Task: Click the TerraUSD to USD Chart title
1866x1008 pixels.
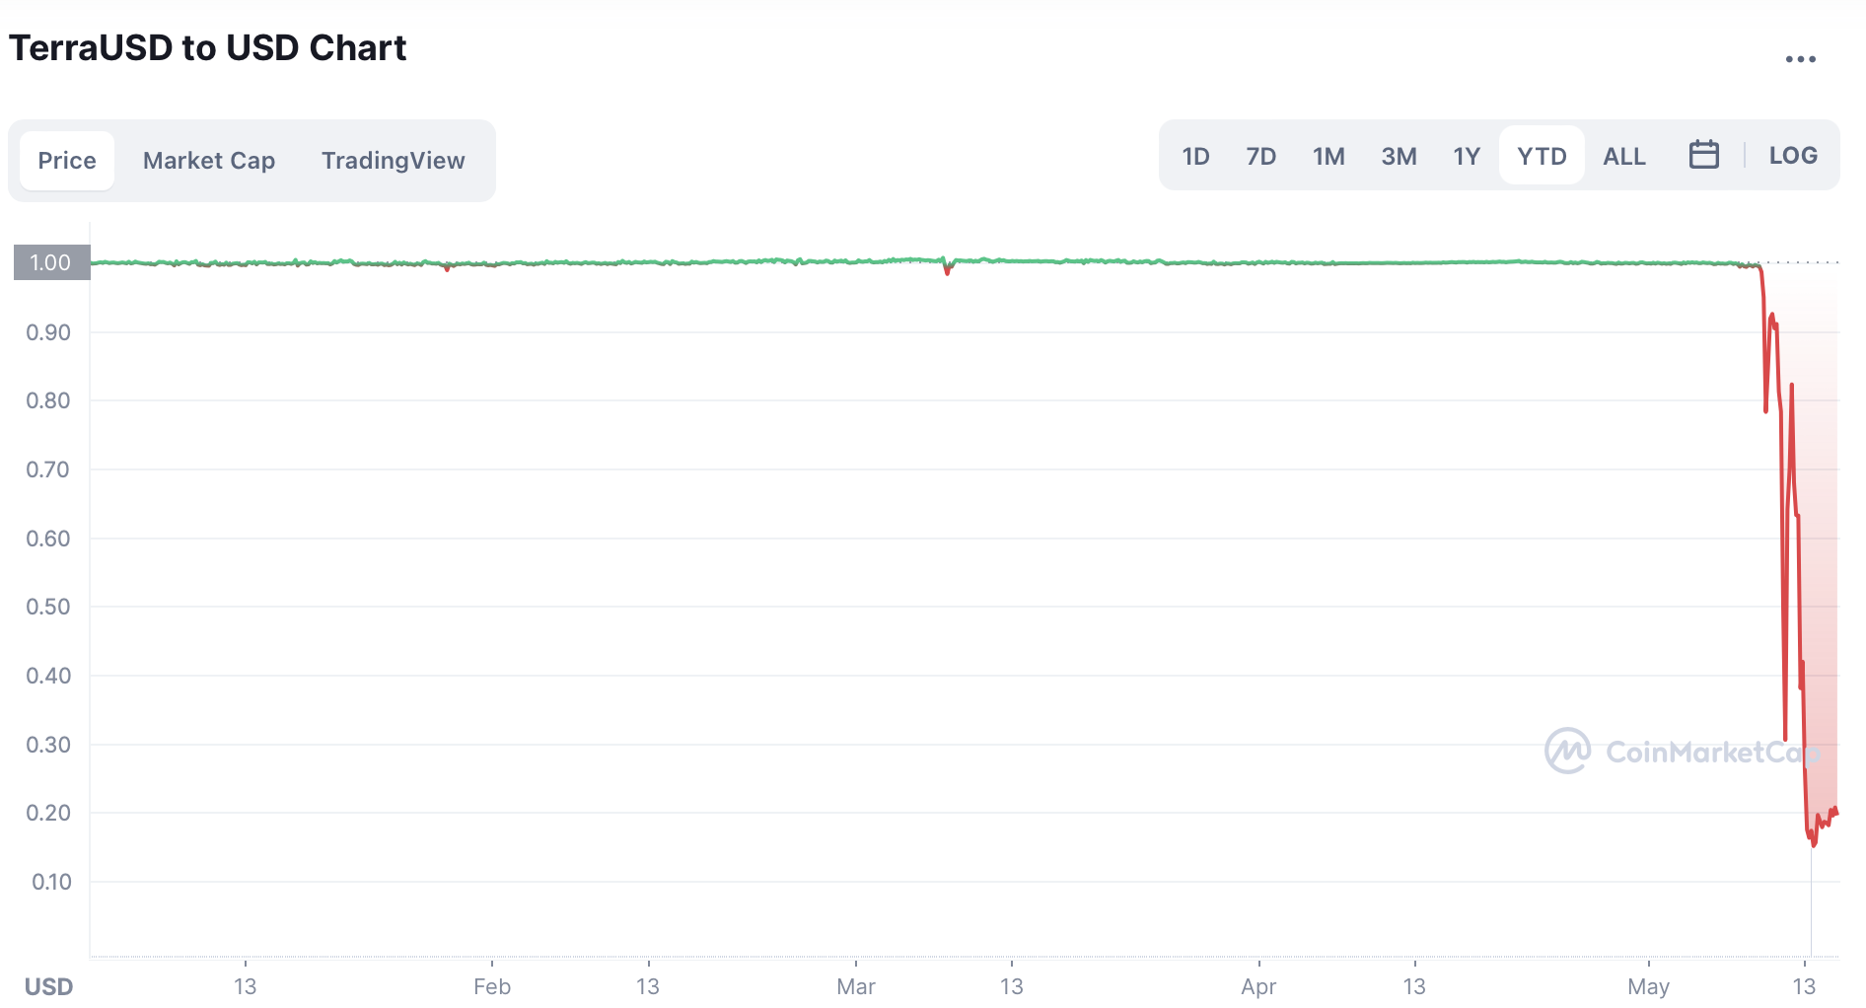Action: [208, 48]
